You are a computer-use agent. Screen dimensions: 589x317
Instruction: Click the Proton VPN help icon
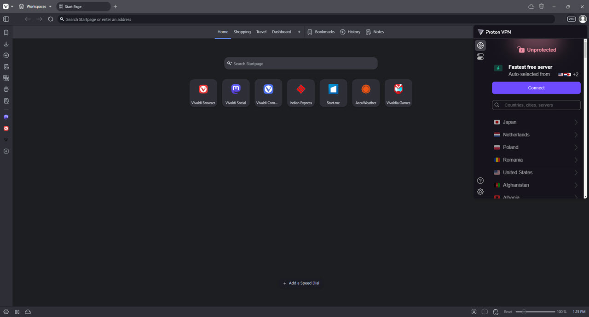coord(480,181)
